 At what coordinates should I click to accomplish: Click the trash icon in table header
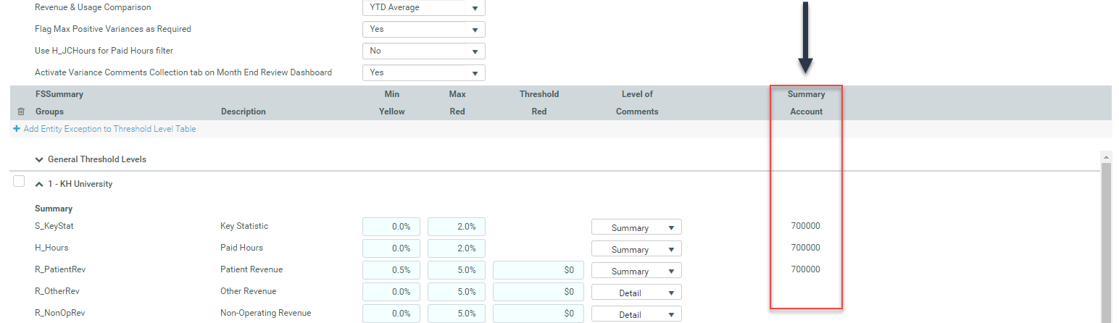pos(20,112)
